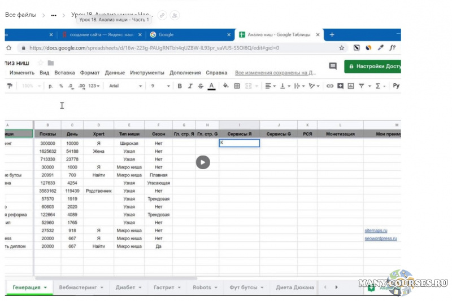
Task: Open the font size dropdown showing 9
Action: (x=159, y=86)
